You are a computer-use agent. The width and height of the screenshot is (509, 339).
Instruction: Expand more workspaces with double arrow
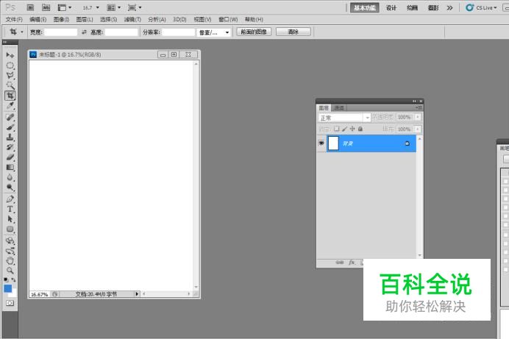click(449, 8)
